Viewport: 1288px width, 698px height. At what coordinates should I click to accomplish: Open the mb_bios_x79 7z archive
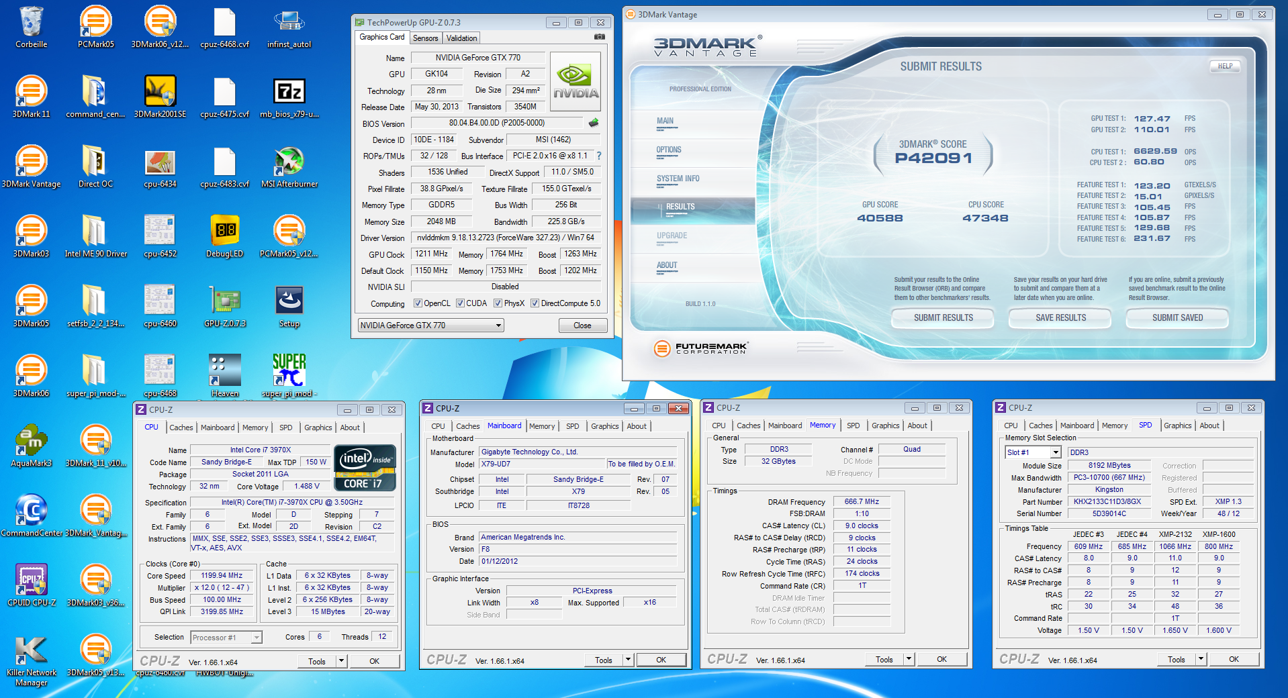pos(289,97)
